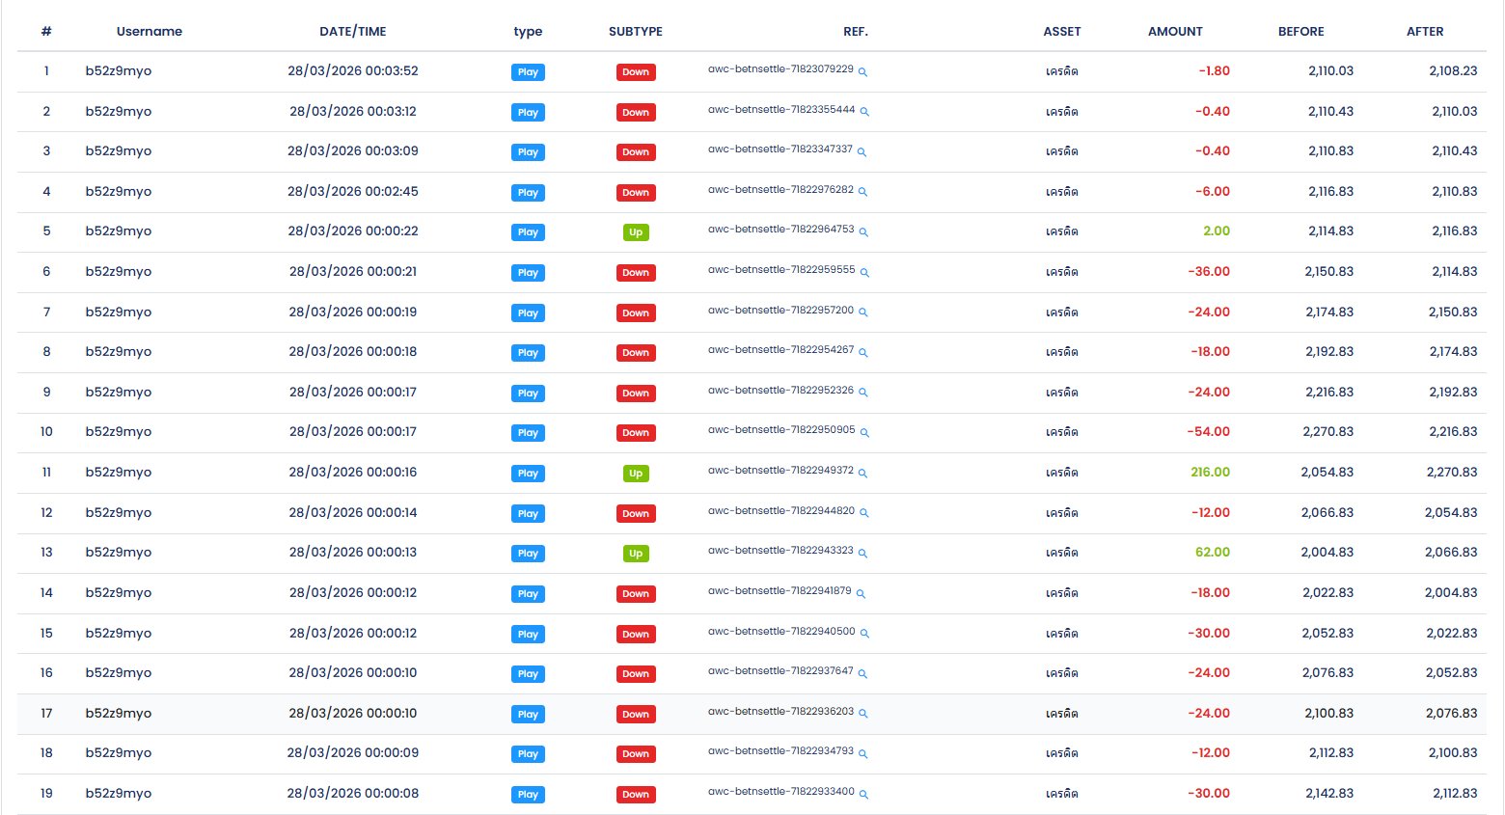Click the AMOUNT column header
This screenshot has width=1505, height=815.
click(1174, 32)
